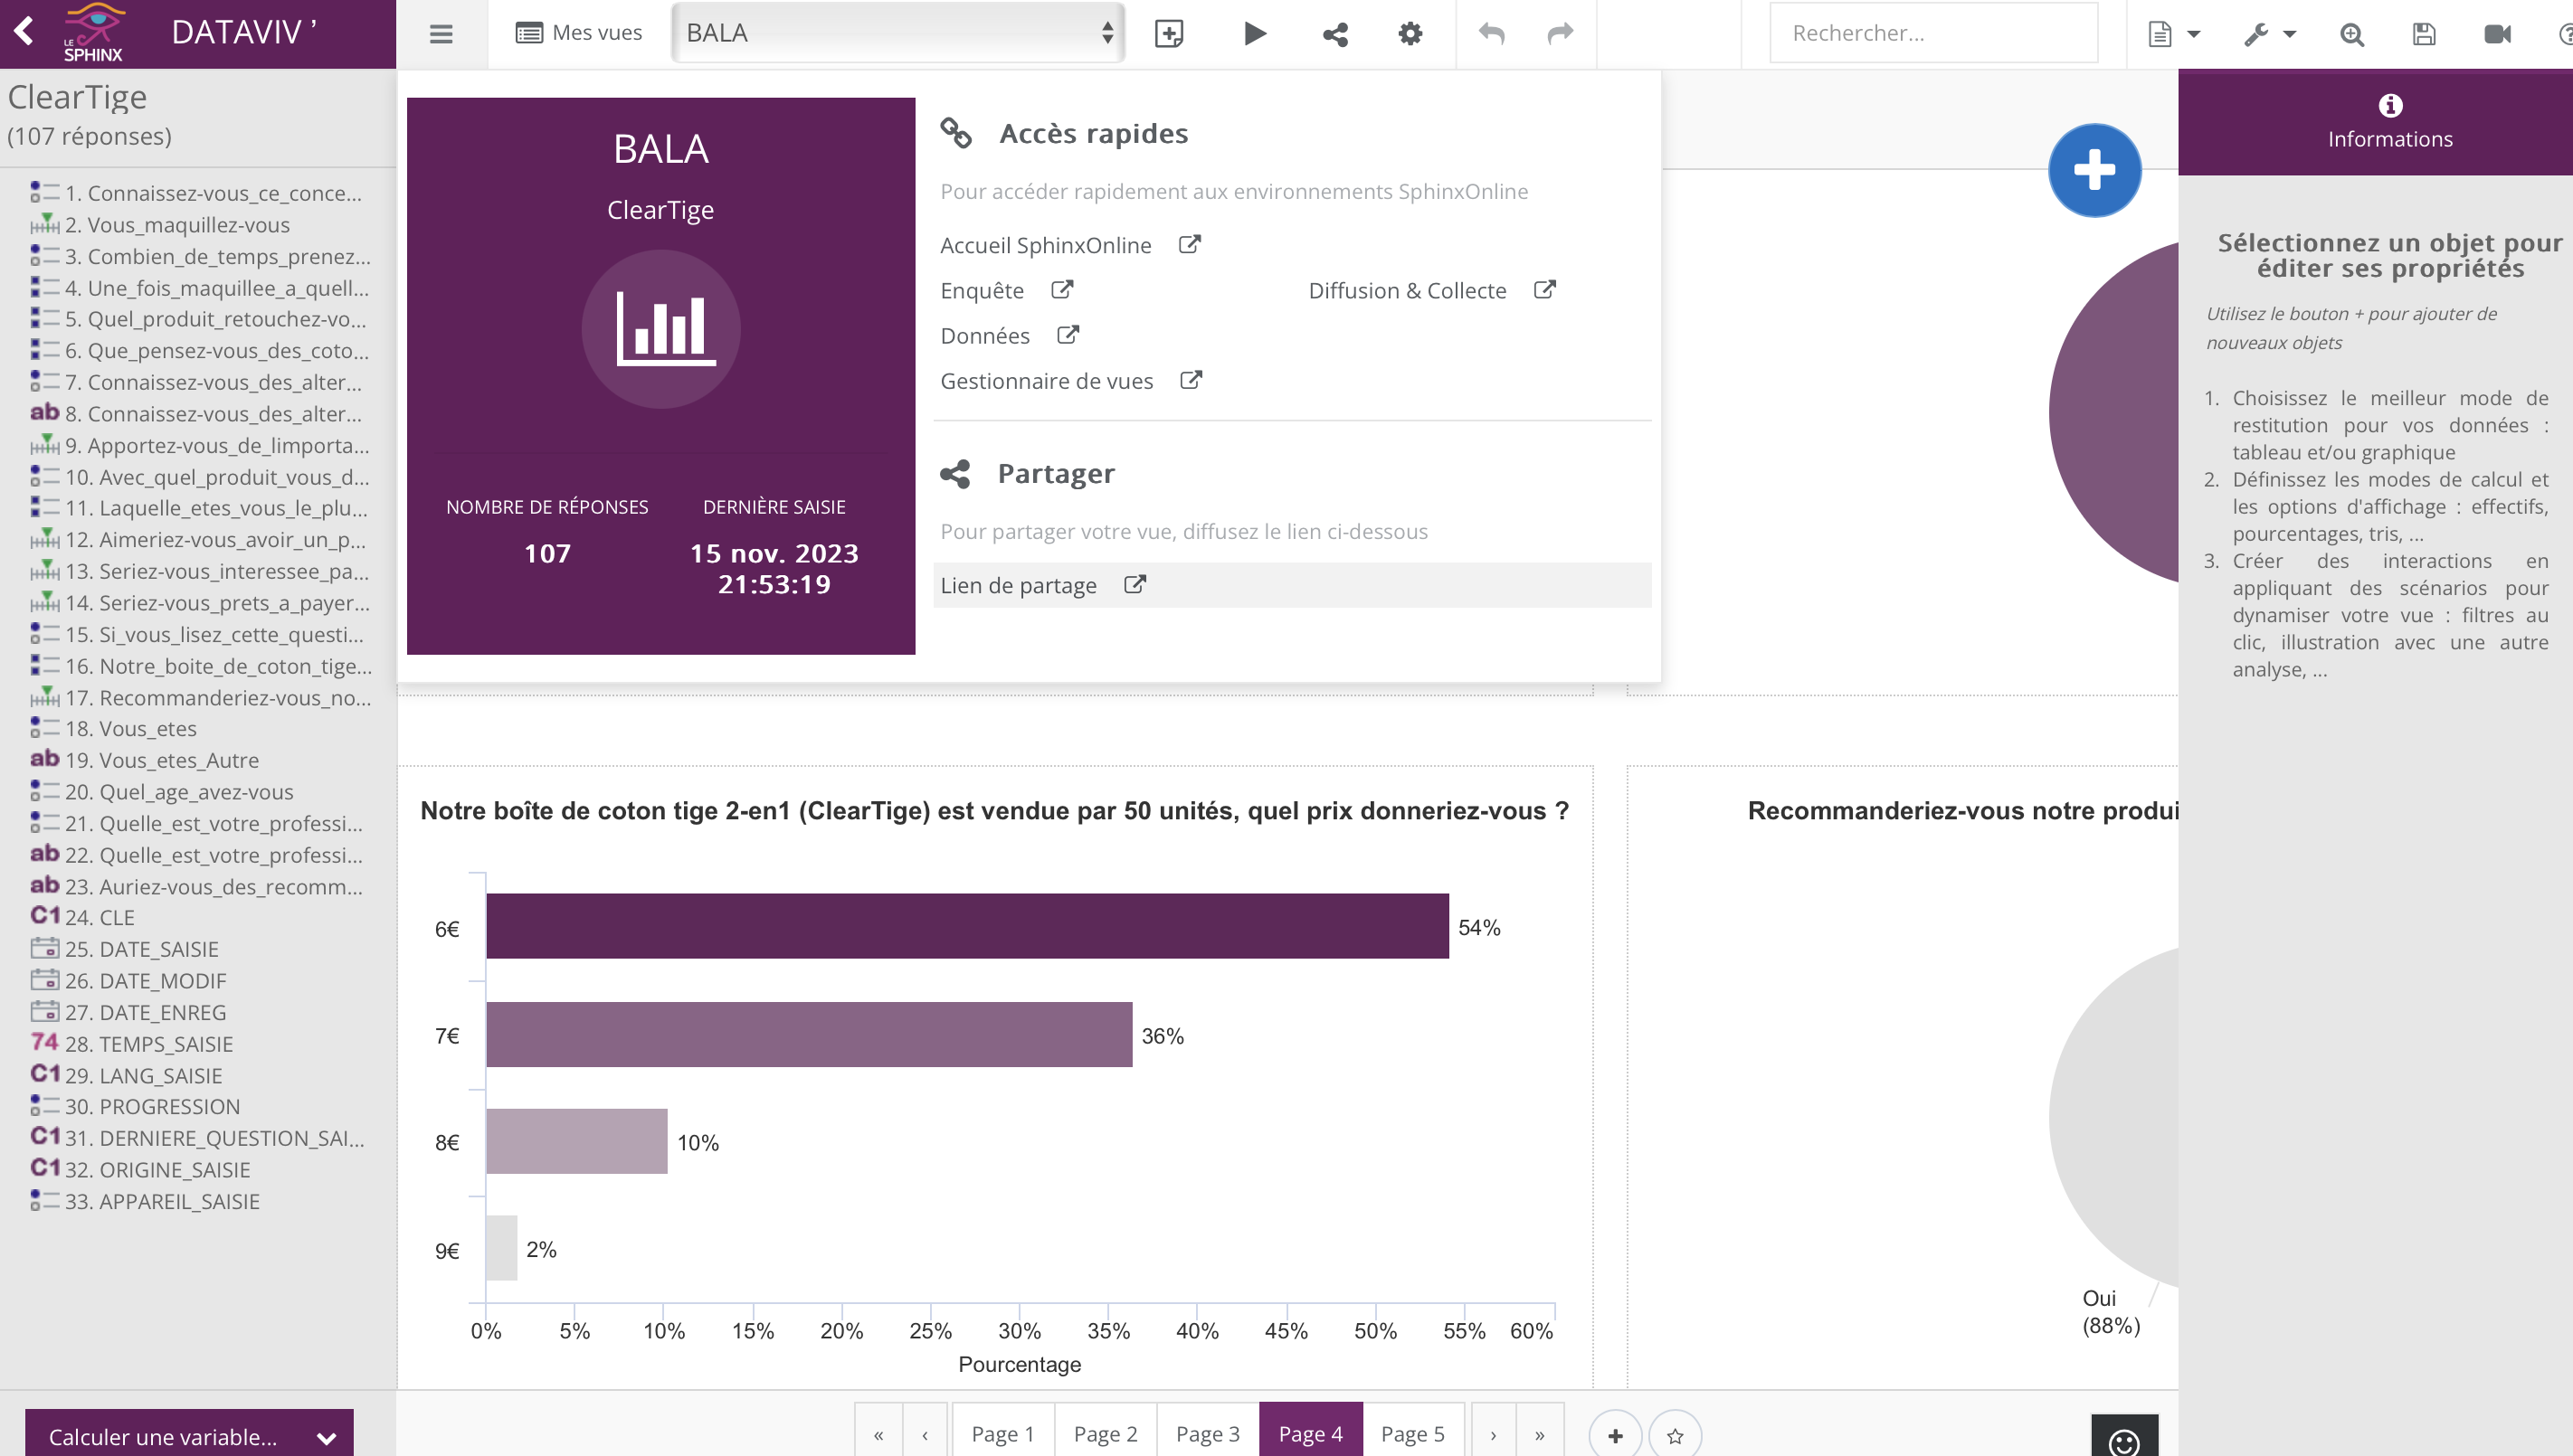Click the redo arrow
This screenshot has height=1456, width=2573.
pos(1560,34)
